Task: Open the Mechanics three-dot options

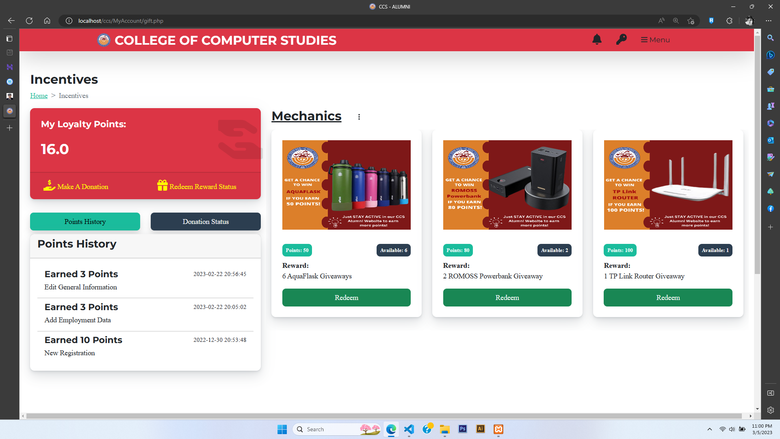Action: pos(359,117)
